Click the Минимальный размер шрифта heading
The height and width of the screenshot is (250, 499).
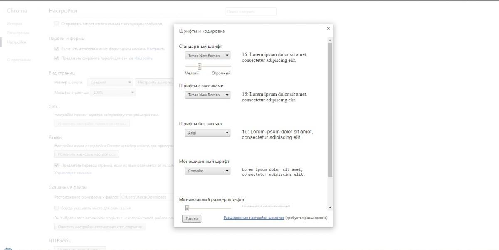click(212, 199)
